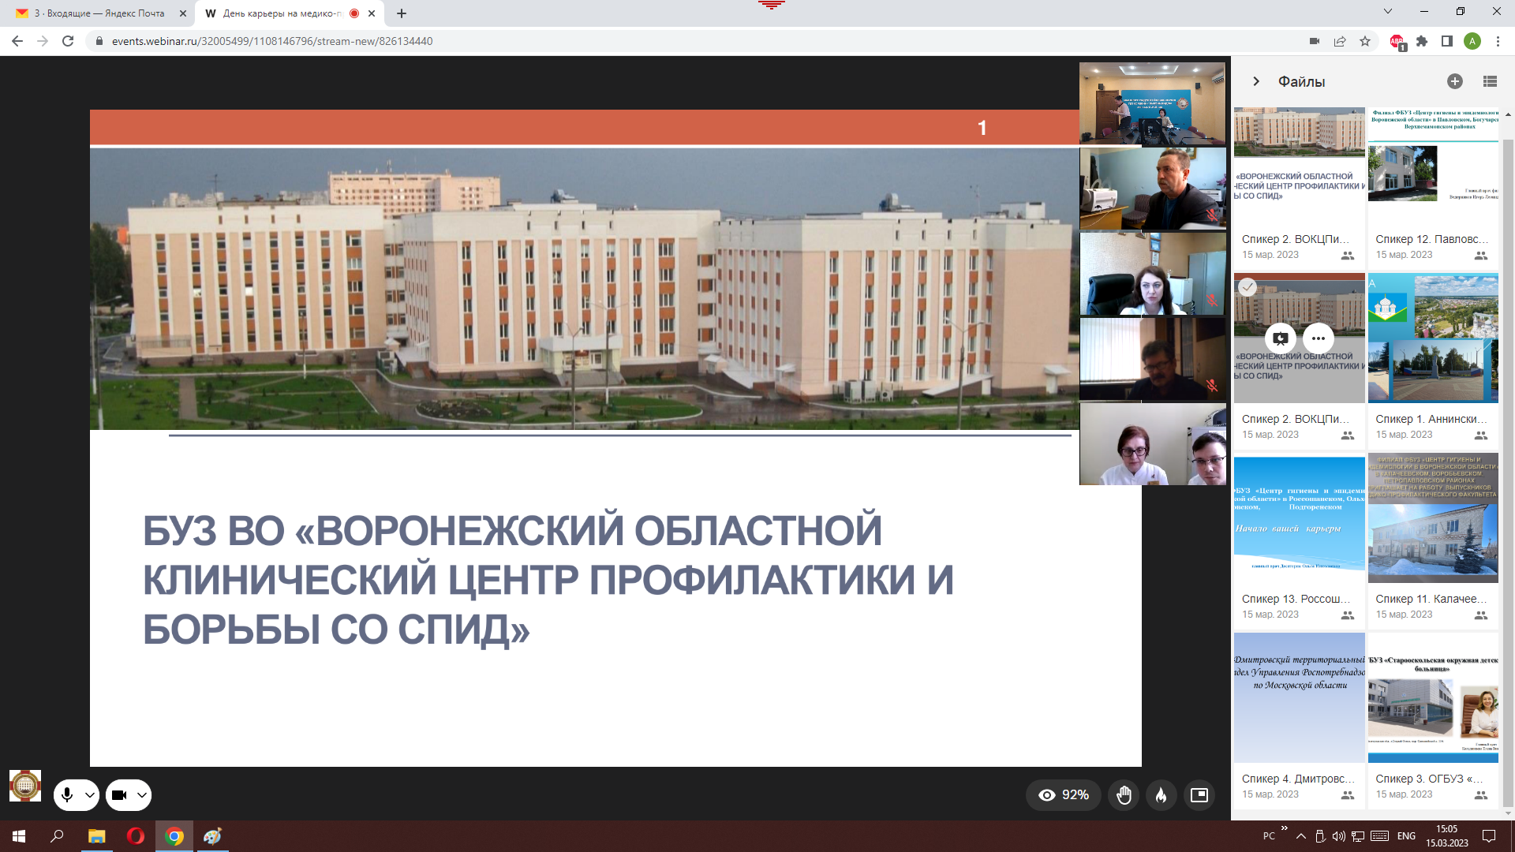This screenshot has height=852, width=1515.
Task: Click share icon on Спикер 3 ОГБУЗ card
Action: [1481, 795]
